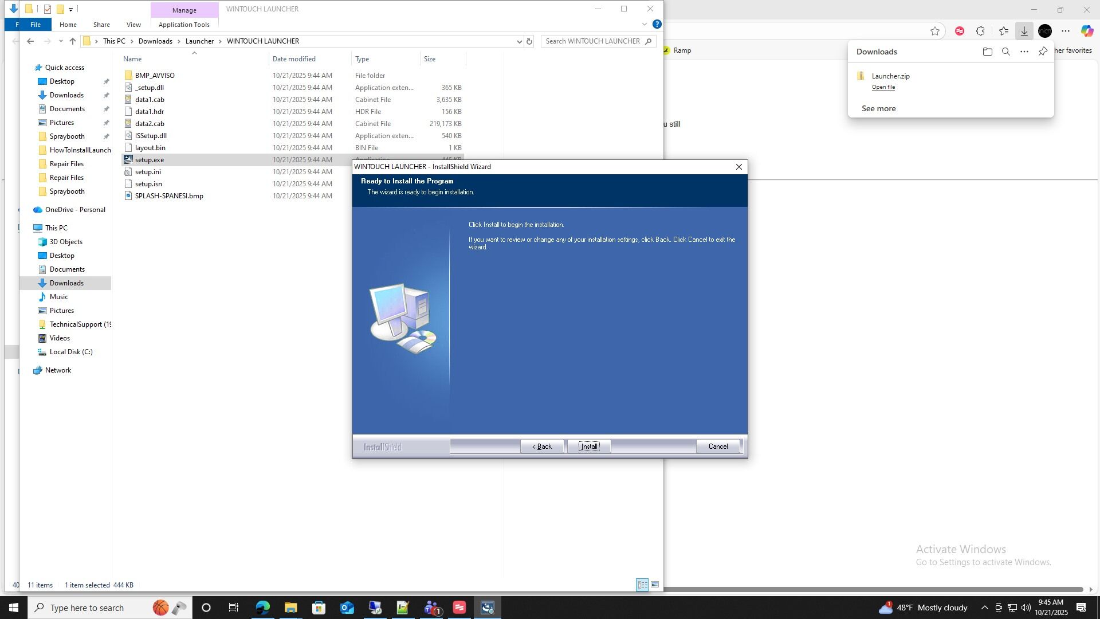1100x619 pixels.
Task: Open Explorer help question-mark icon
Action: coord(657,24)
